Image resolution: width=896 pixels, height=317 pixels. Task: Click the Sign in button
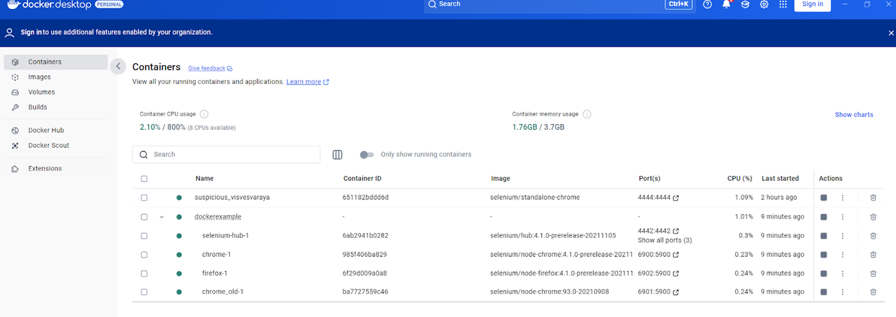pyautogui.click(x=812, y=4)
